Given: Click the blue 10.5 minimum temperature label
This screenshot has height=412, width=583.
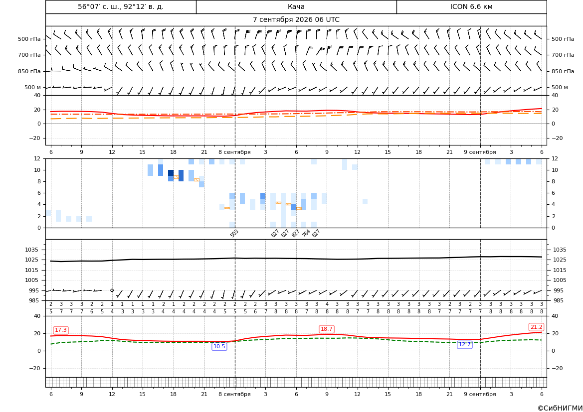Looking at the screenshot, I should (x=219, y=346).
